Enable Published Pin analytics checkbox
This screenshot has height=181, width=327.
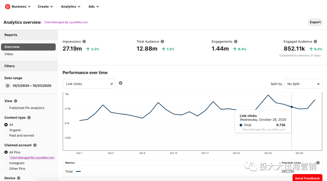(x=6, y=108)
